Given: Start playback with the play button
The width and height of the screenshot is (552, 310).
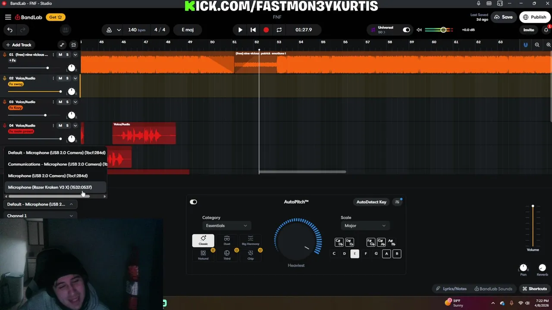Looking at the screenshot, I should coord(240,30).
